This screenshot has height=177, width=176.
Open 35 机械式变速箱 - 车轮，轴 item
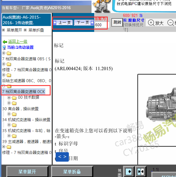(26, 131)
